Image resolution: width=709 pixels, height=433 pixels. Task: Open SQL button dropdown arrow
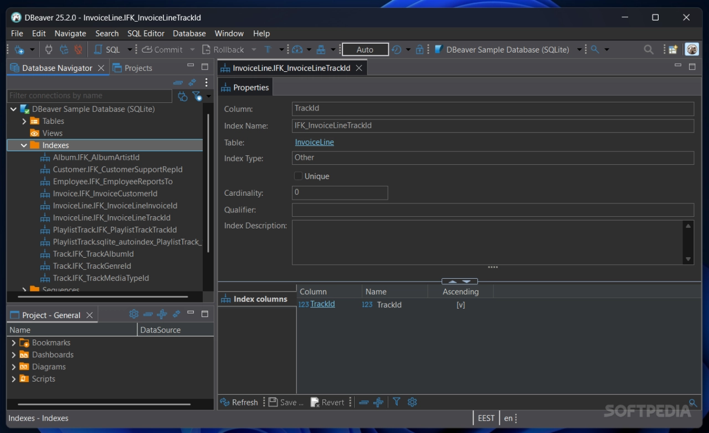click(x=130, y=50)
